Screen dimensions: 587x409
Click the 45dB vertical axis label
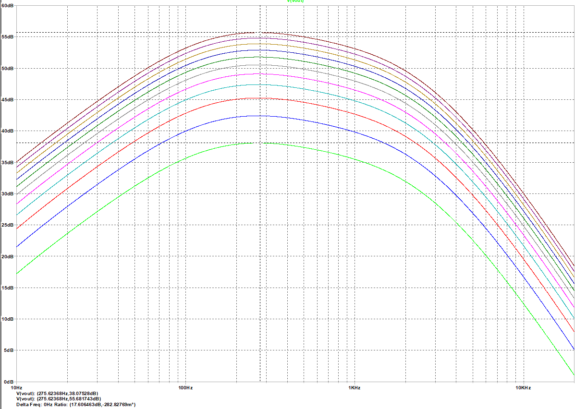[8, 99]
